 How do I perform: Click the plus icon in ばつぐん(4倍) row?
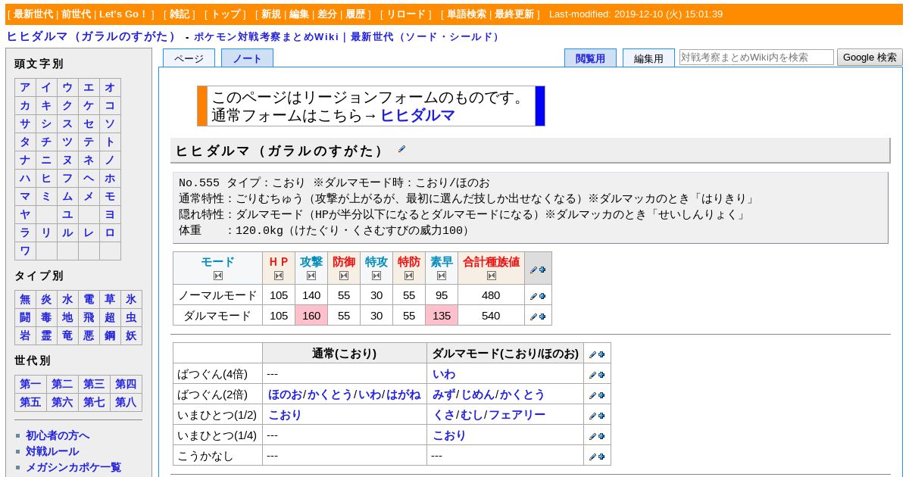point(601,375)
